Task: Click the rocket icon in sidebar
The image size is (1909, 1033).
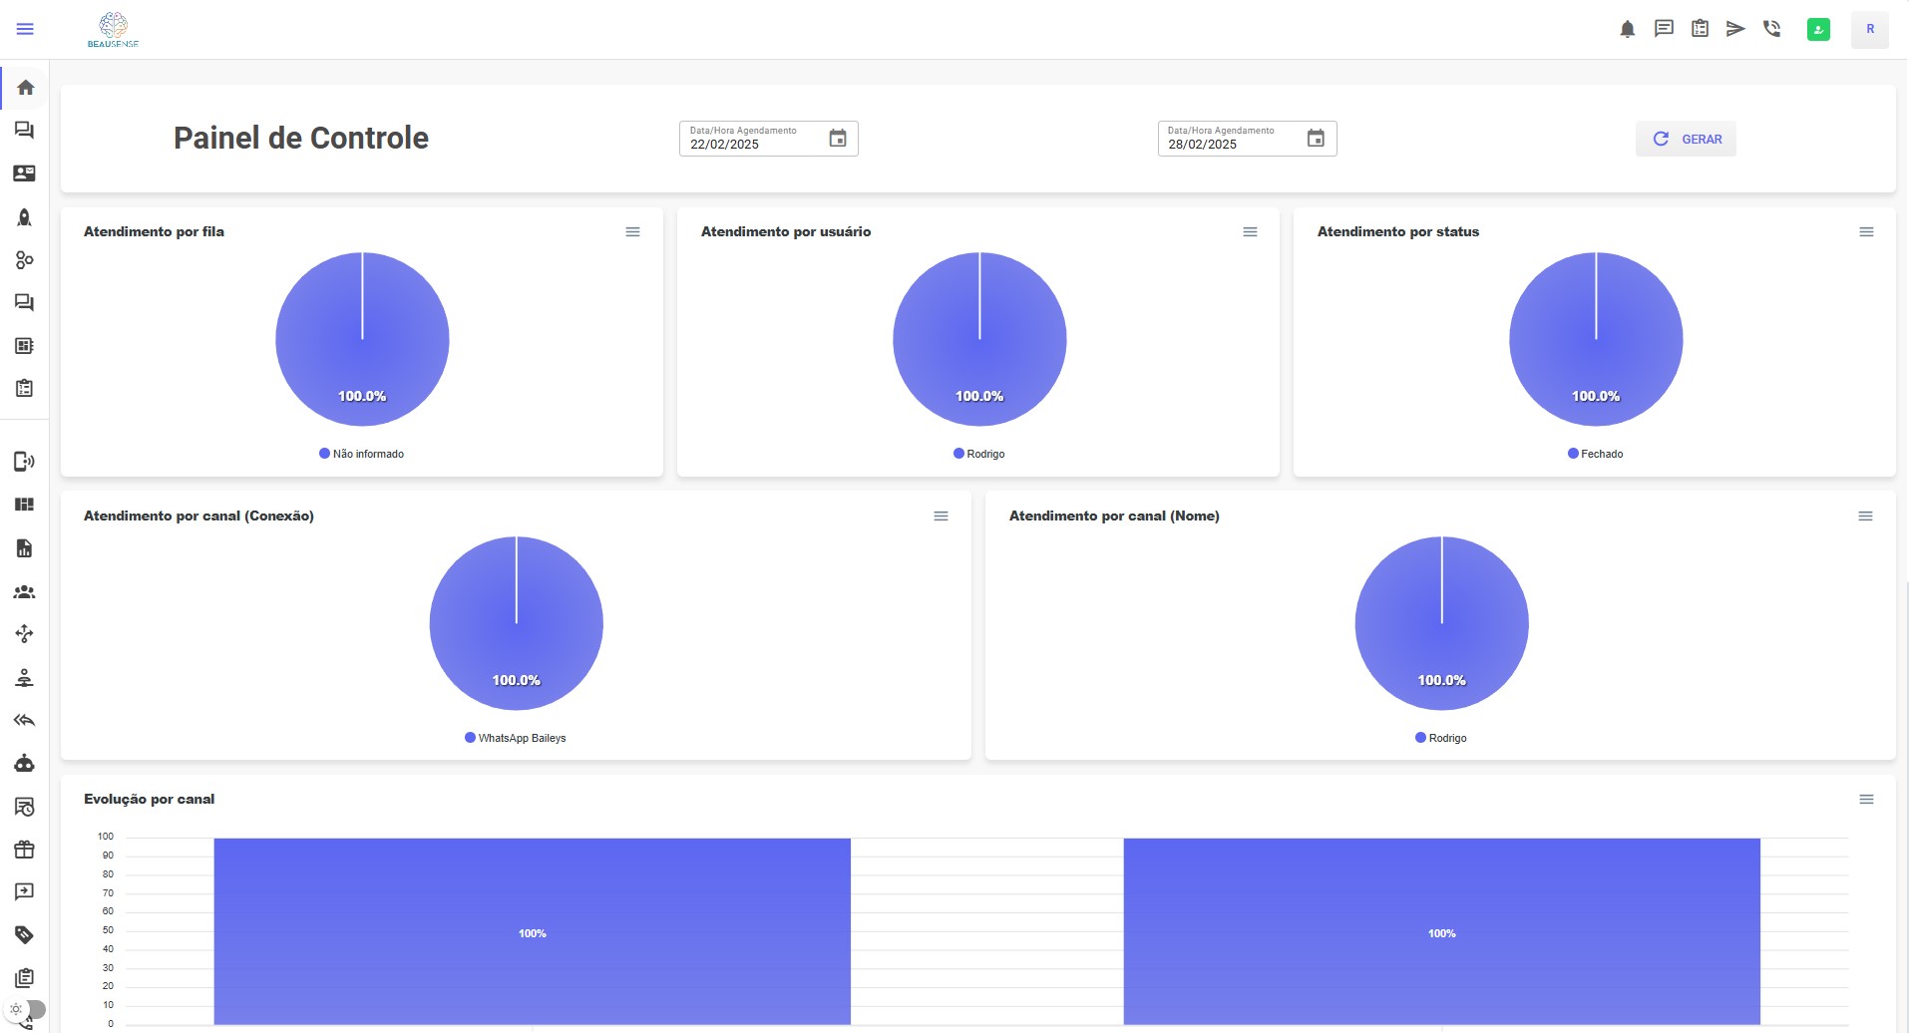Action: (x=24, y=217)
